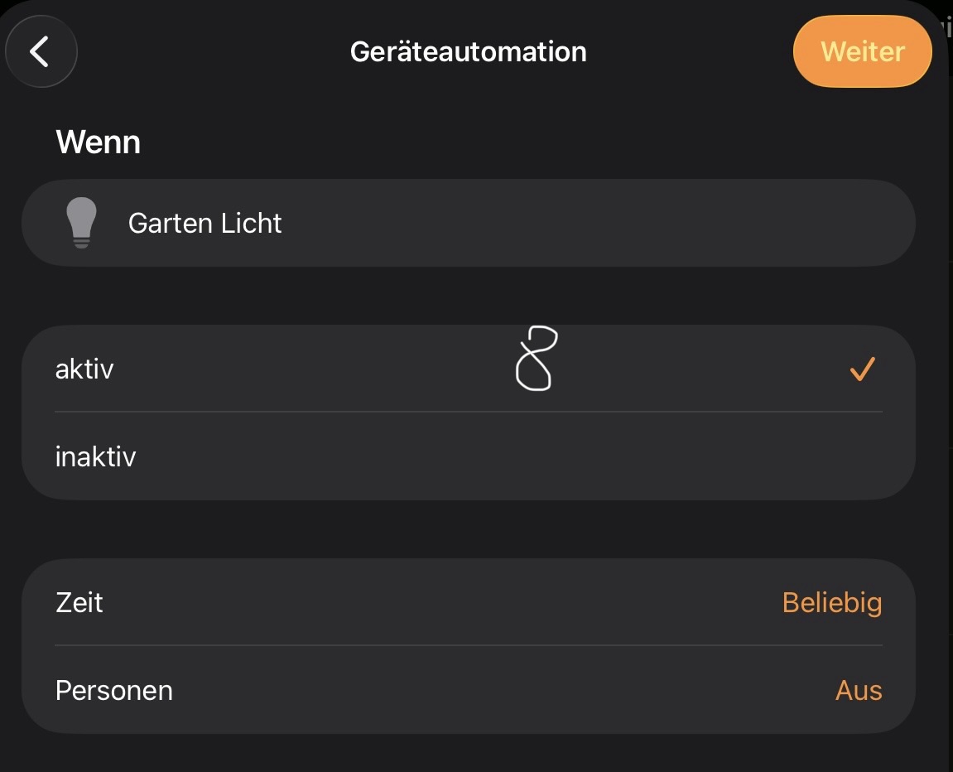The width and height of the screenshot is (953, 772).
Task: Click divider line between Zeit and Personen
Action: pos(468,645)
